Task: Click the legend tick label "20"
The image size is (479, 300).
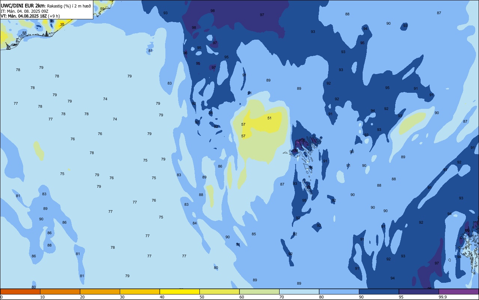Action: coord(82,297)
